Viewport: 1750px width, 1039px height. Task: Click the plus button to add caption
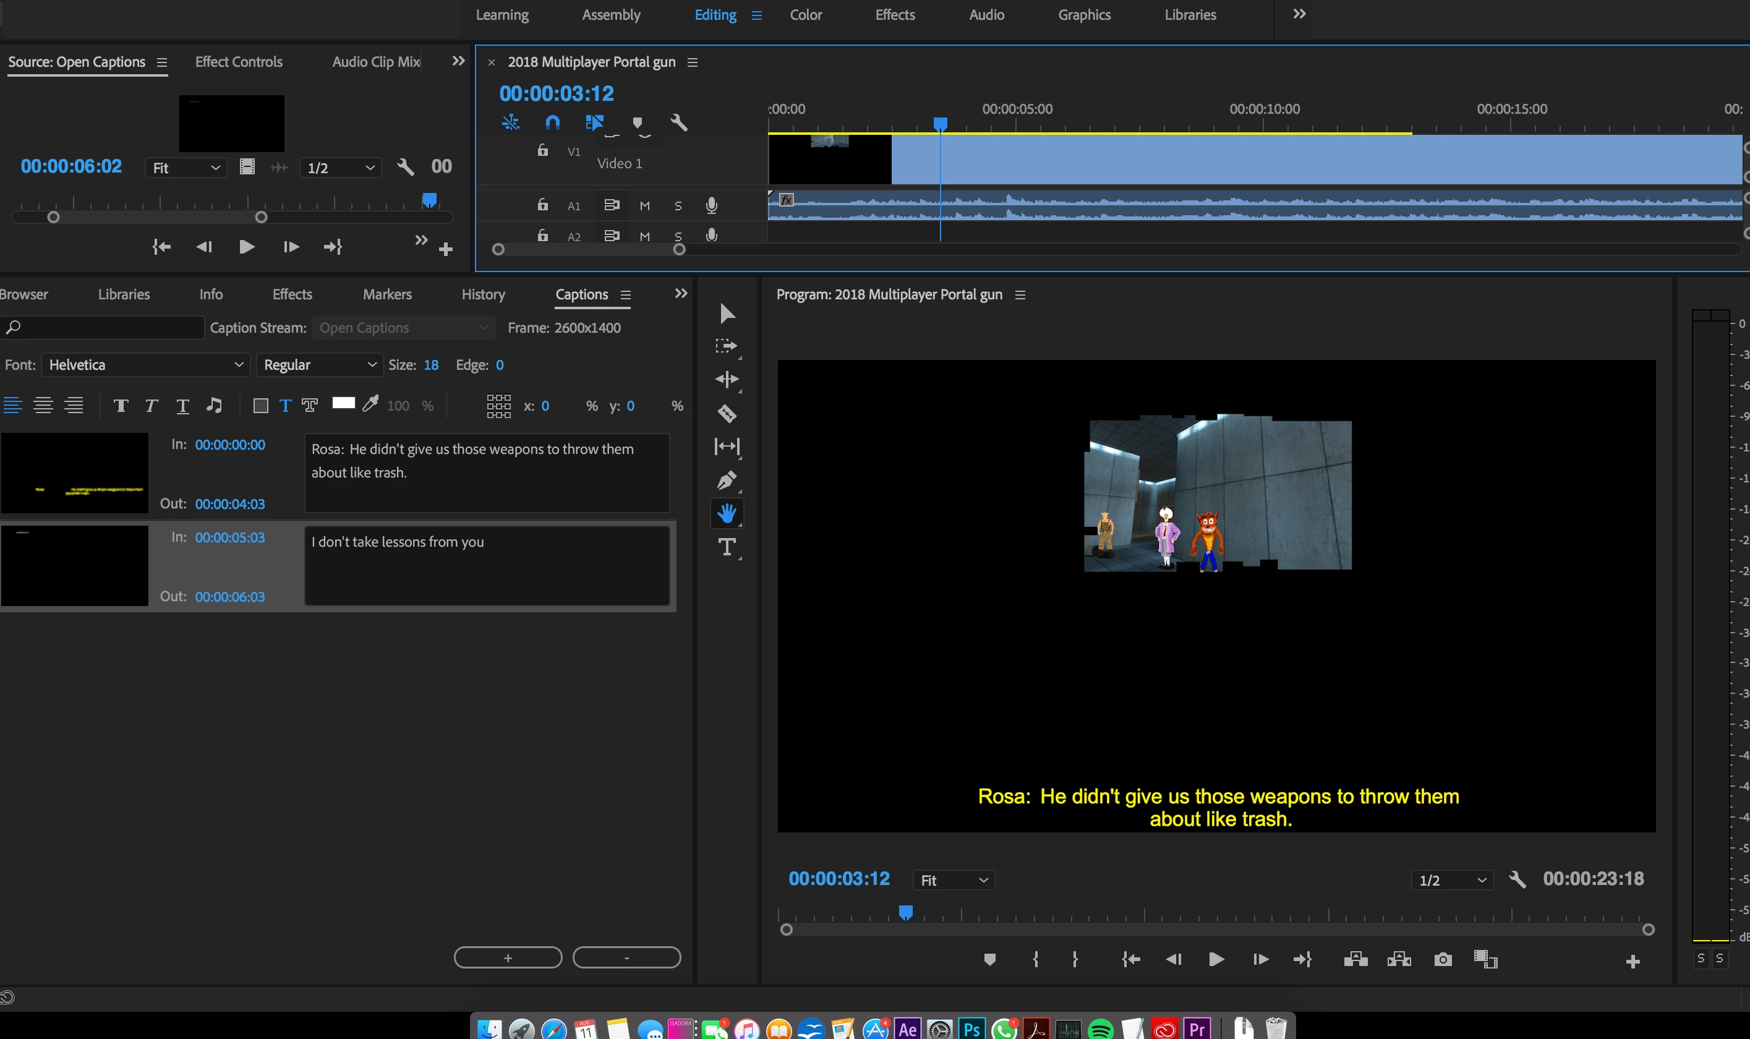[508, 958]
